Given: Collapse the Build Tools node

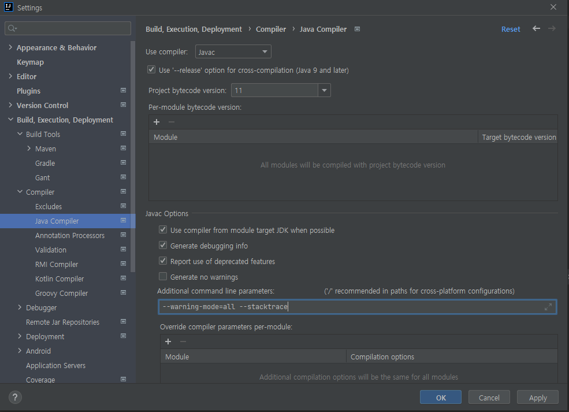Looking at the screenshot, I should 20,134.
